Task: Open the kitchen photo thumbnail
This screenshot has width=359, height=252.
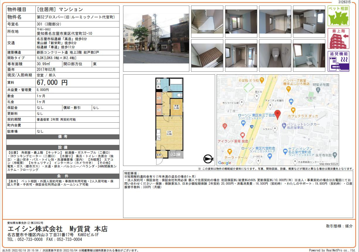Action: [309, 22]
